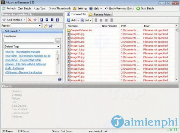Click the <Inc Nr> Incrementing numbers link
The image size is (180, 133).
pyautogui.click(x=22, y=52)
